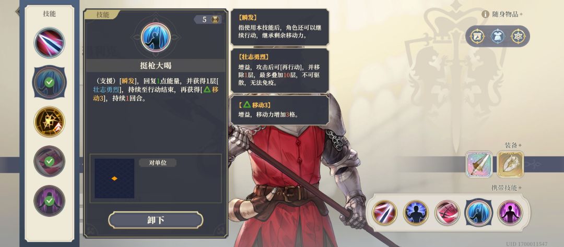Click the skill range grid preview
The image size is (564, 247).
pos(114,178)
